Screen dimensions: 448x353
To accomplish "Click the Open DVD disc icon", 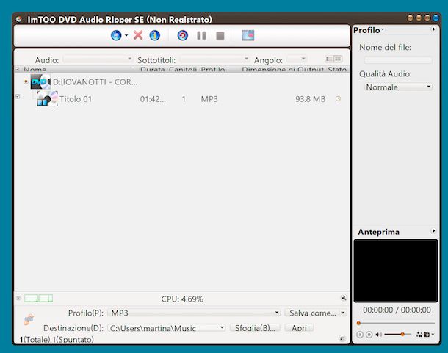I will click(x=116, y=35).
